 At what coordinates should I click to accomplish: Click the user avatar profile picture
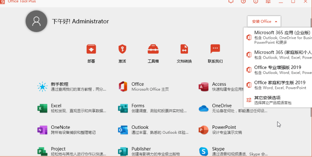(36, 21)
